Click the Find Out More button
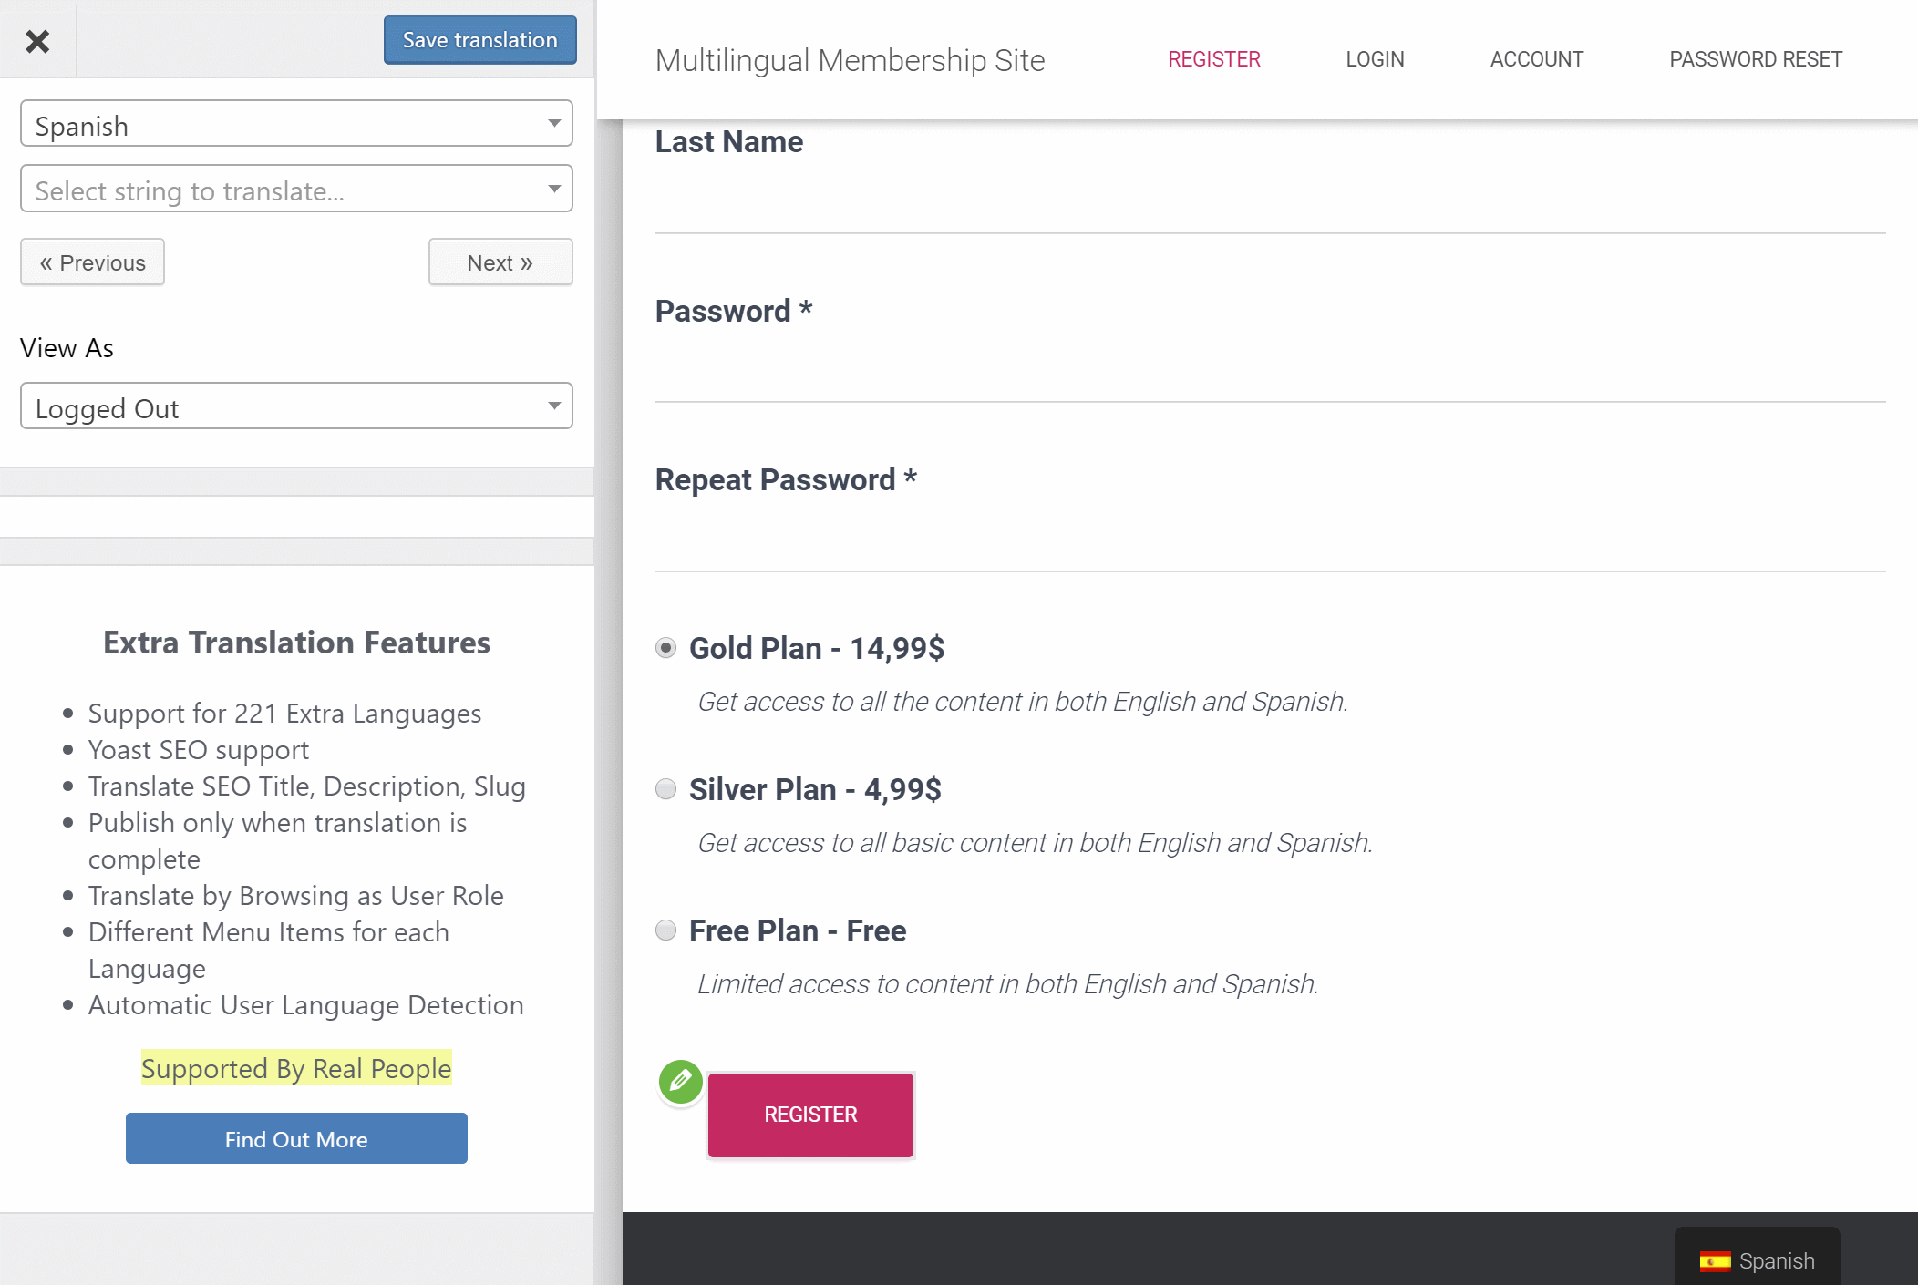Image resolution: width=1918 pixels, height=1285 pixels. pos(295,1138)
